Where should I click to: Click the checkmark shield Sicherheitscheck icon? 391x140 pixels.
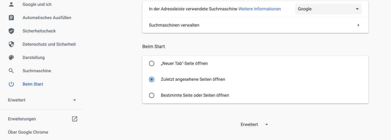coord(11,31)
